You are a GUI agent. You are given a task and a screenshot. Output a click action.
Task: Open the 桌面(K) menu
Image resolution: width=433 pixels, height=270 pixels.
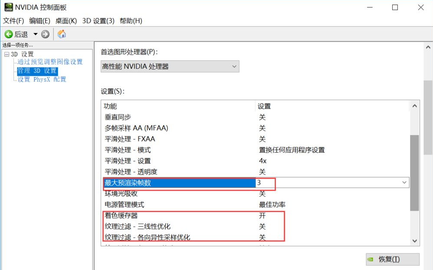click(66, 21)
